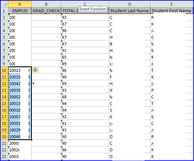The width and height of the screenshot is (194, 161).
Task: Select row 21 header
Action: (4, 143)
